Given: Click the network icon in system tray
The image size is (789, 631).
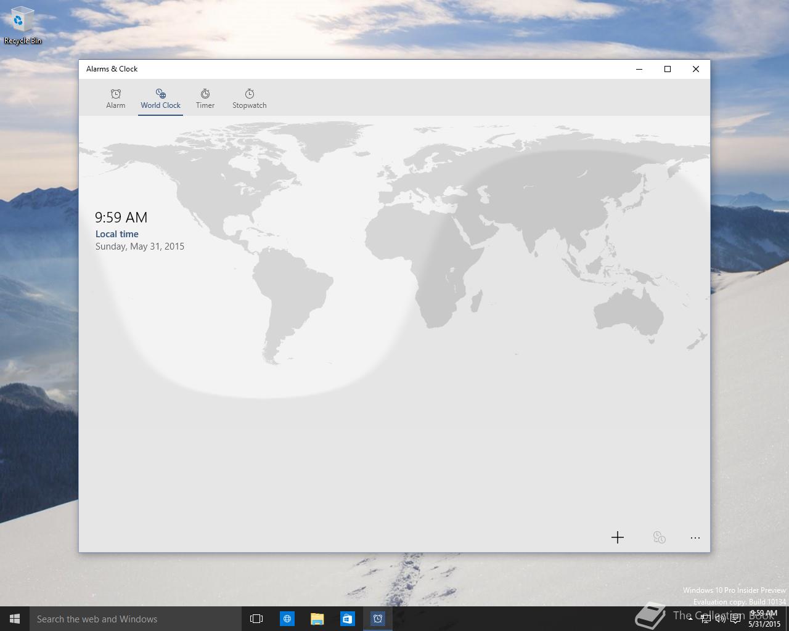Looking at the screenshot, I should tap(706, 619).
